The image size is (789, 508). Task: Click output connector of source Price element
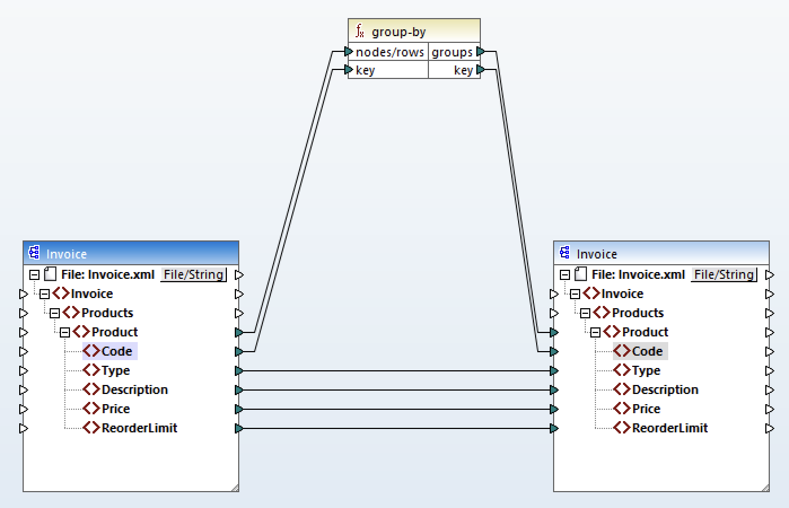pyautogui.click(x=239, y=409)
